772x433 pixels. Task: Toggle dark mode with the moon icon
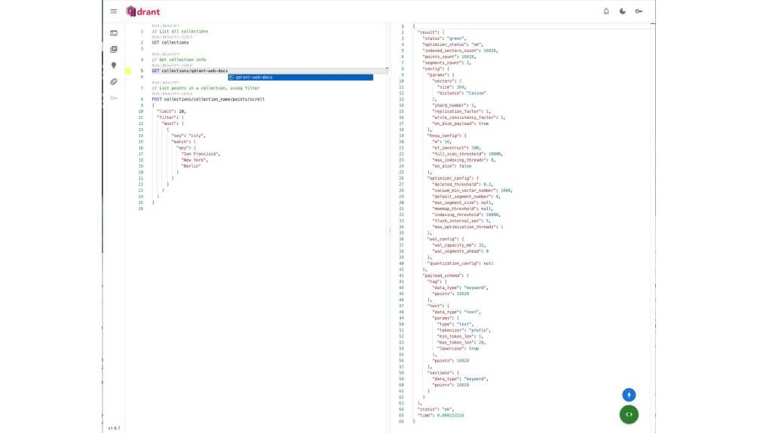(x=623, y=11)
